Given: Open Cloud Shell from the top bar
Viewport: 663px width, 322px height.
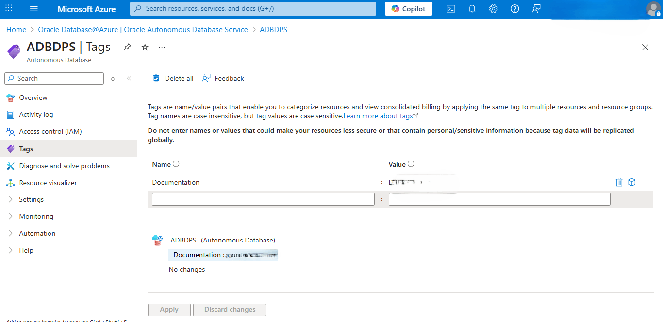Looking at the screenshot, I should (450, 9).
